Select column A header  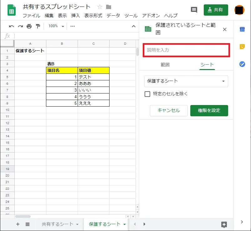(30, 44)
